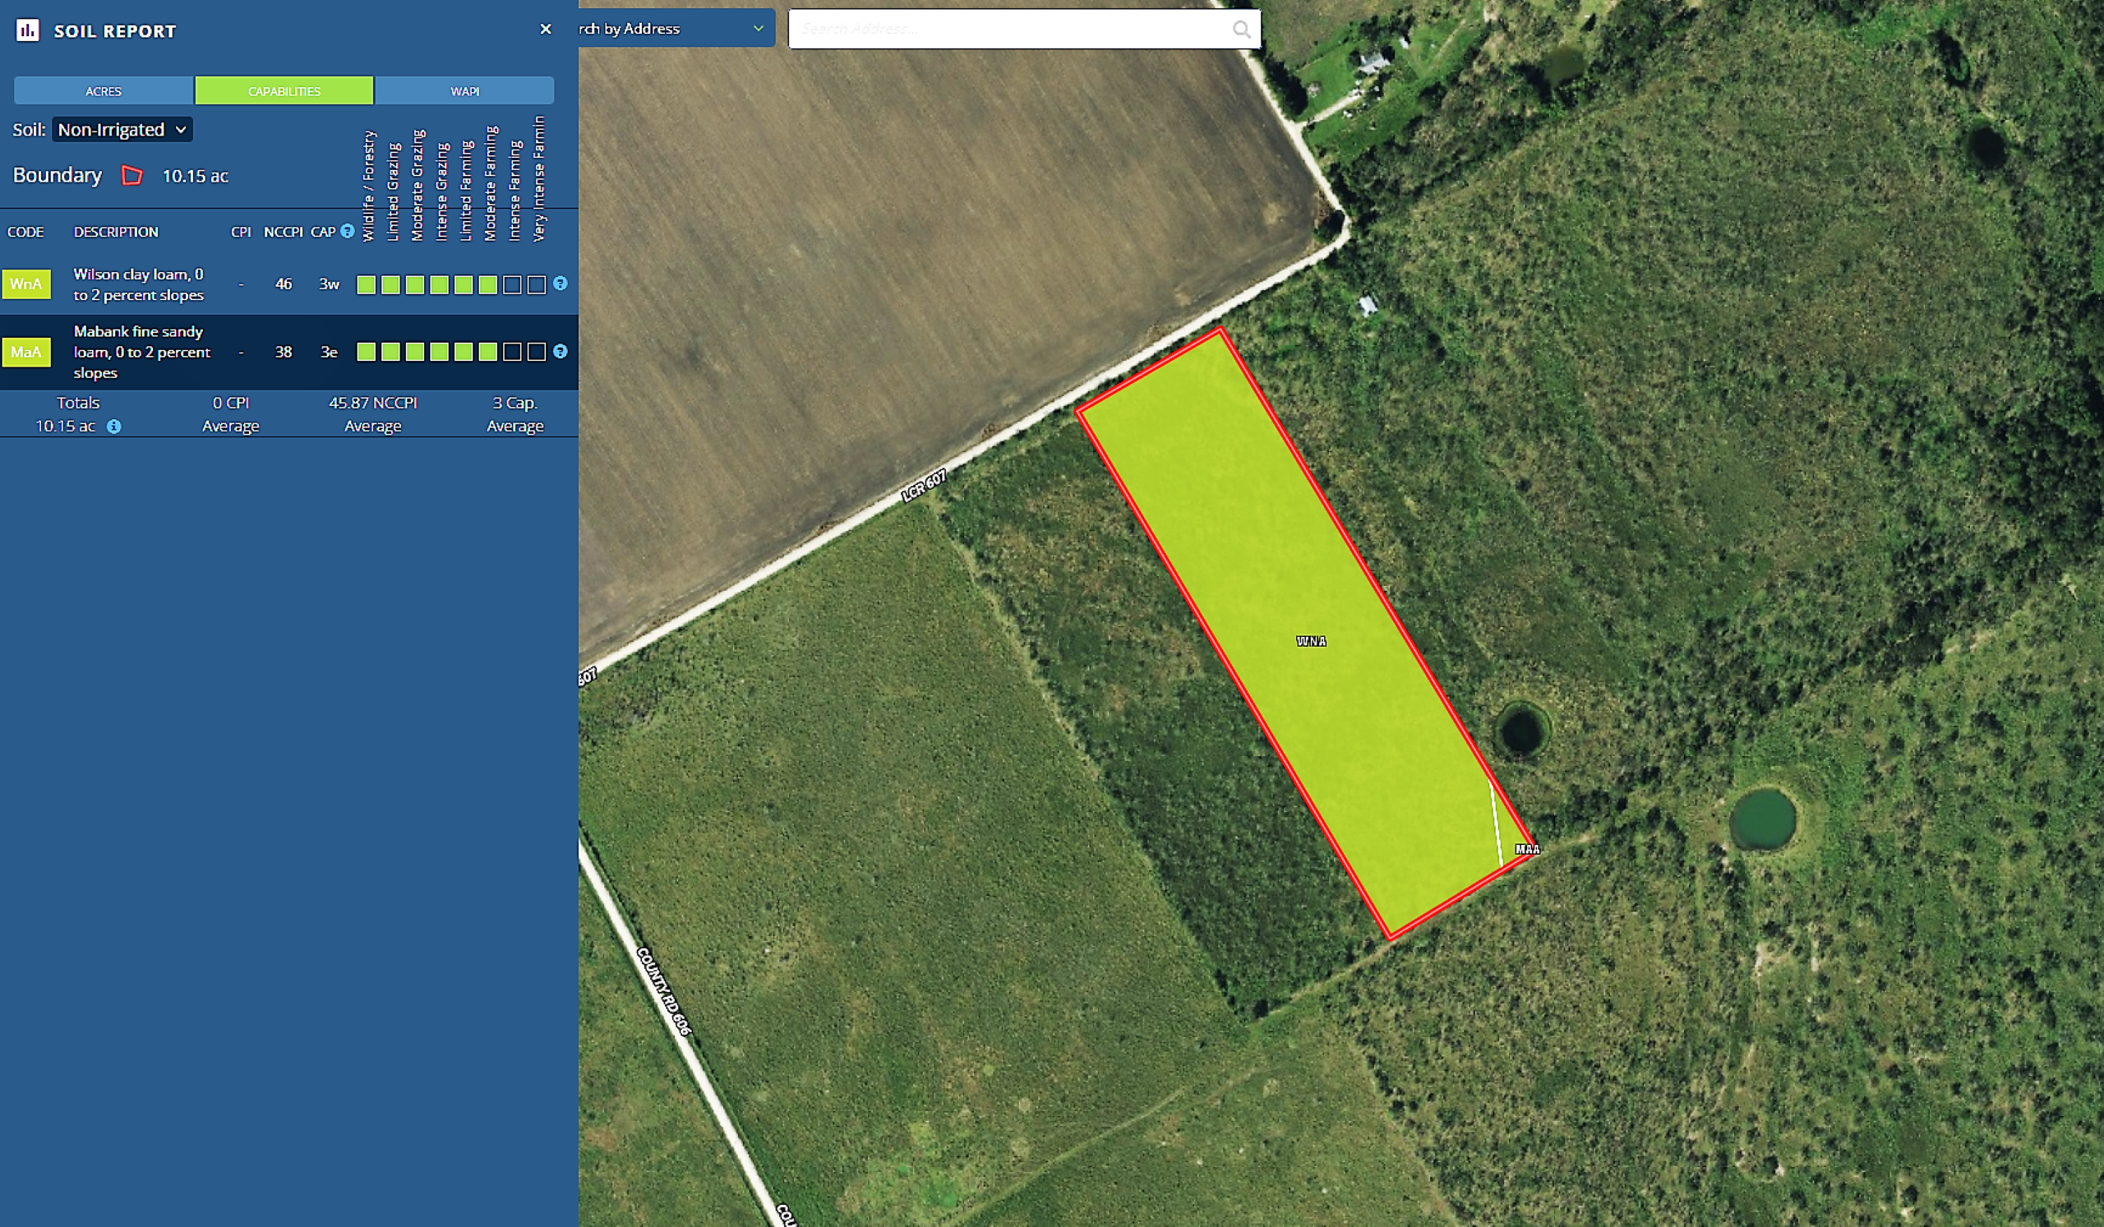Open the WAPI tab
Viewport: 2104px width, 1227px height.
tap(464, 91)
